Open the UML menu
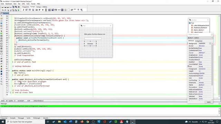221x124 pixels. 23,4
